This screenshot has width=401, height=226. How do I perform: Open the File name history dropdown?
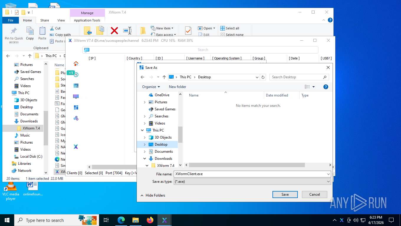click(328, 174)
